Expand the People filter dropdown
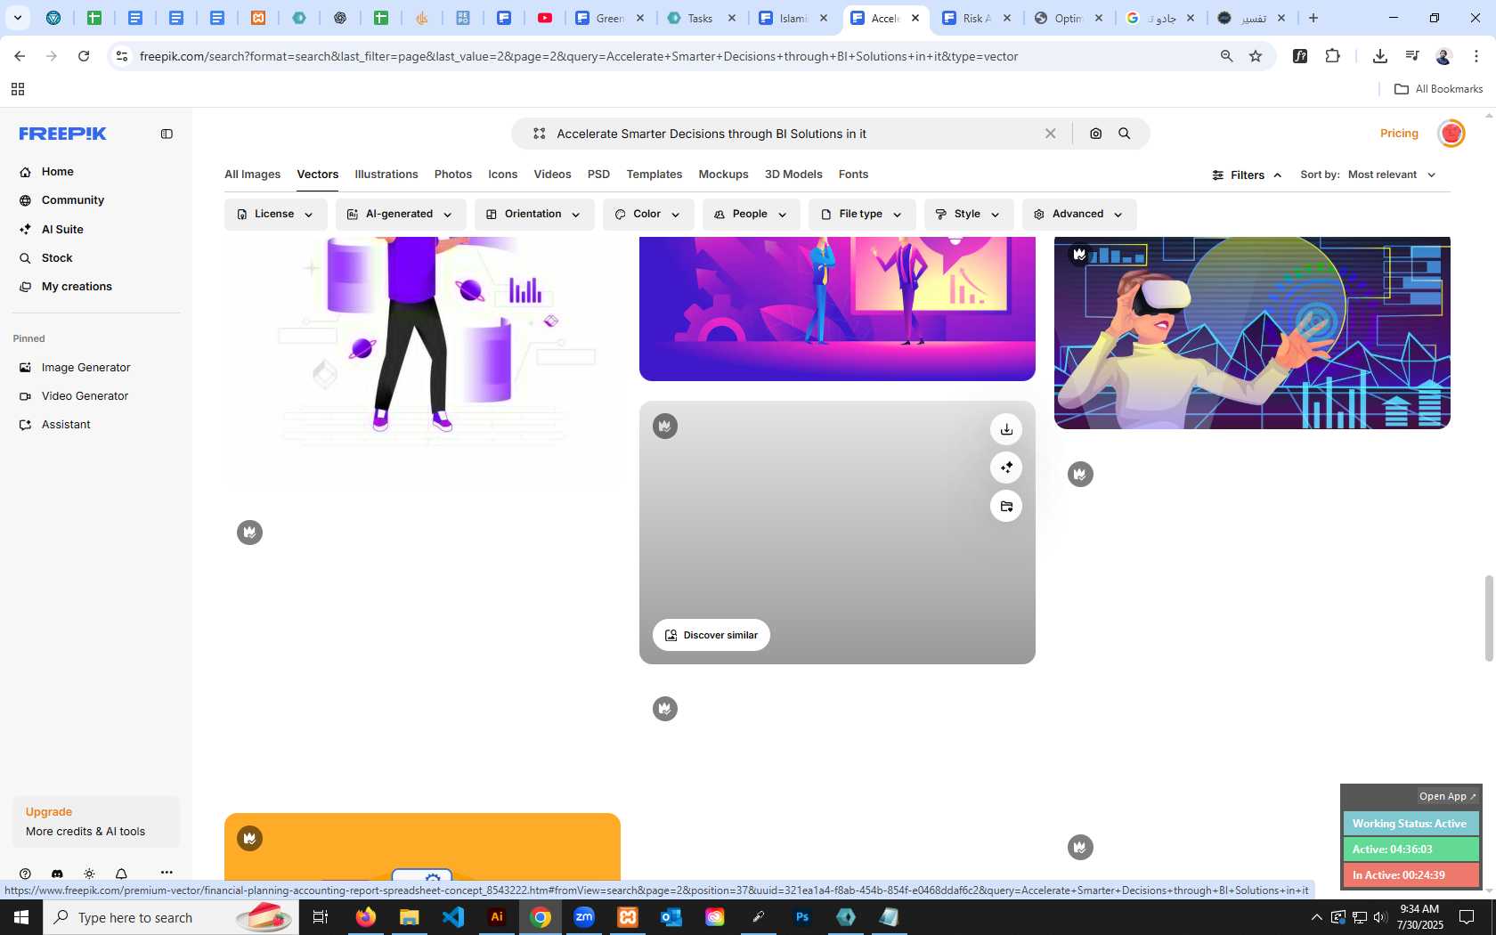The image size is (1496, 935). click(752, 215)
